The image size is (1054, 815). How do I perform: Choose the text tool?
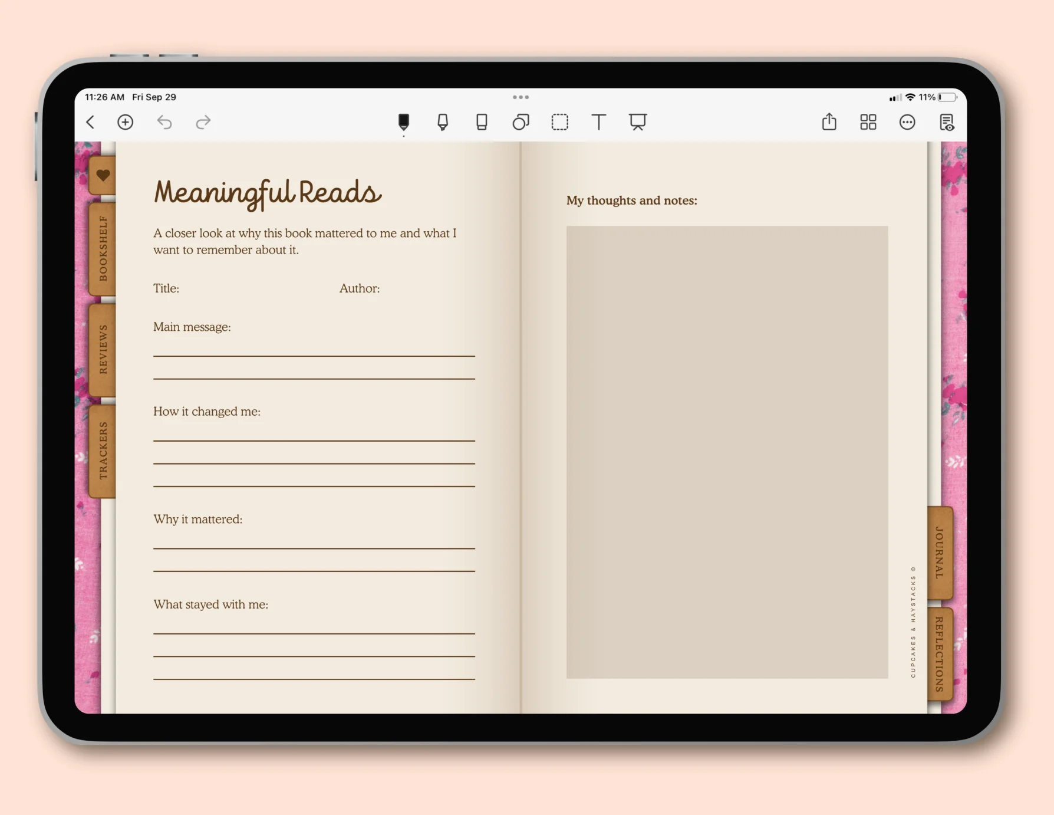(x=598, y=122)
